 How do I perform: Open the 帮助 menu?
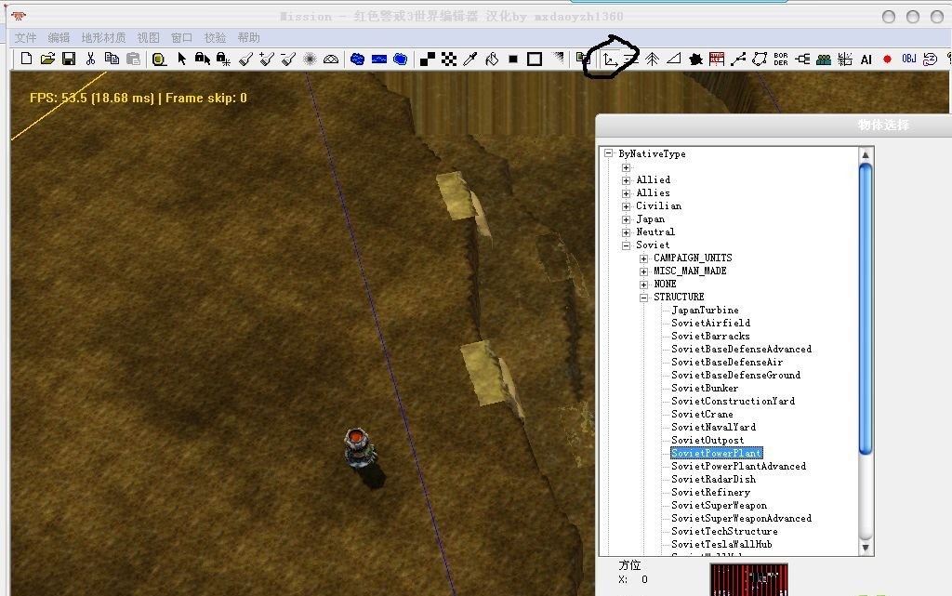click(249, 37)
